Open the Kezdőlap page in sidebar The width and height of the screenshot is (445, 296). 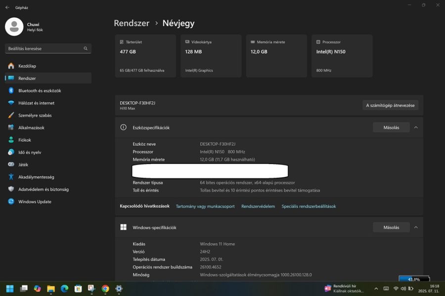(x=27, y=66)
